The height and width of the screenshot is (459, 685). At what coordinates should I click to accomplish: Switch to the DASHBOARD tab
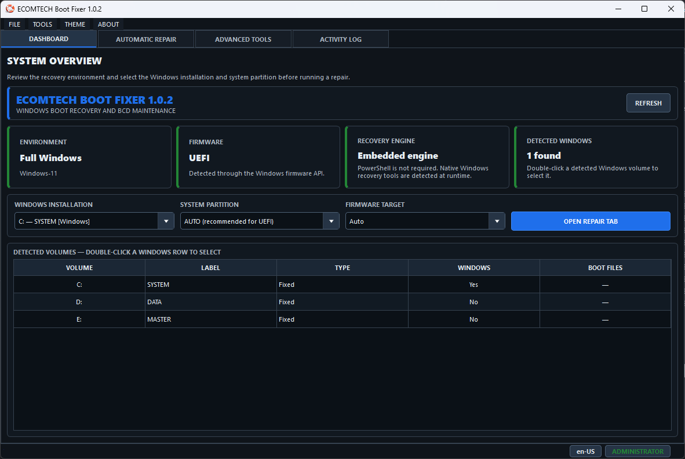pyautogui.click(x=49, y=39)
